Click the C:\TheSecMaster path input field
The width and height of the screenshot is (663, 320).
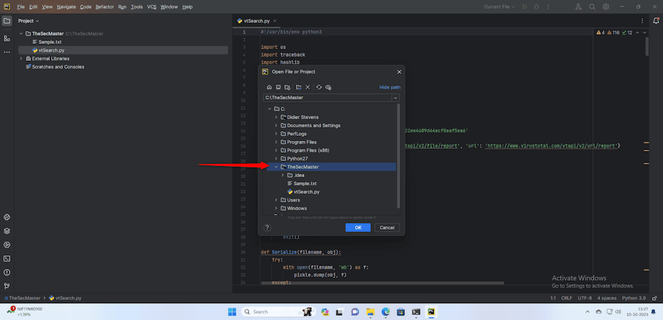(x=327, y=98)
